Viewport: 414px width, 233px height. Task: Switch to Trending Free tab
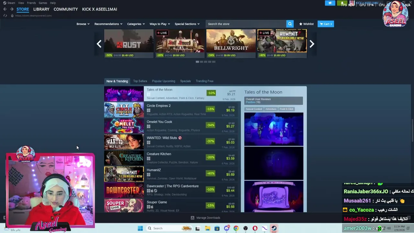click(x=204, y=81)
